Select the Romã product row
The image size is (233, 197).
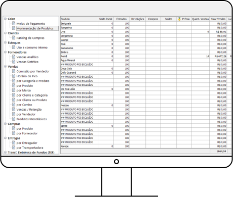pos(143,56)
